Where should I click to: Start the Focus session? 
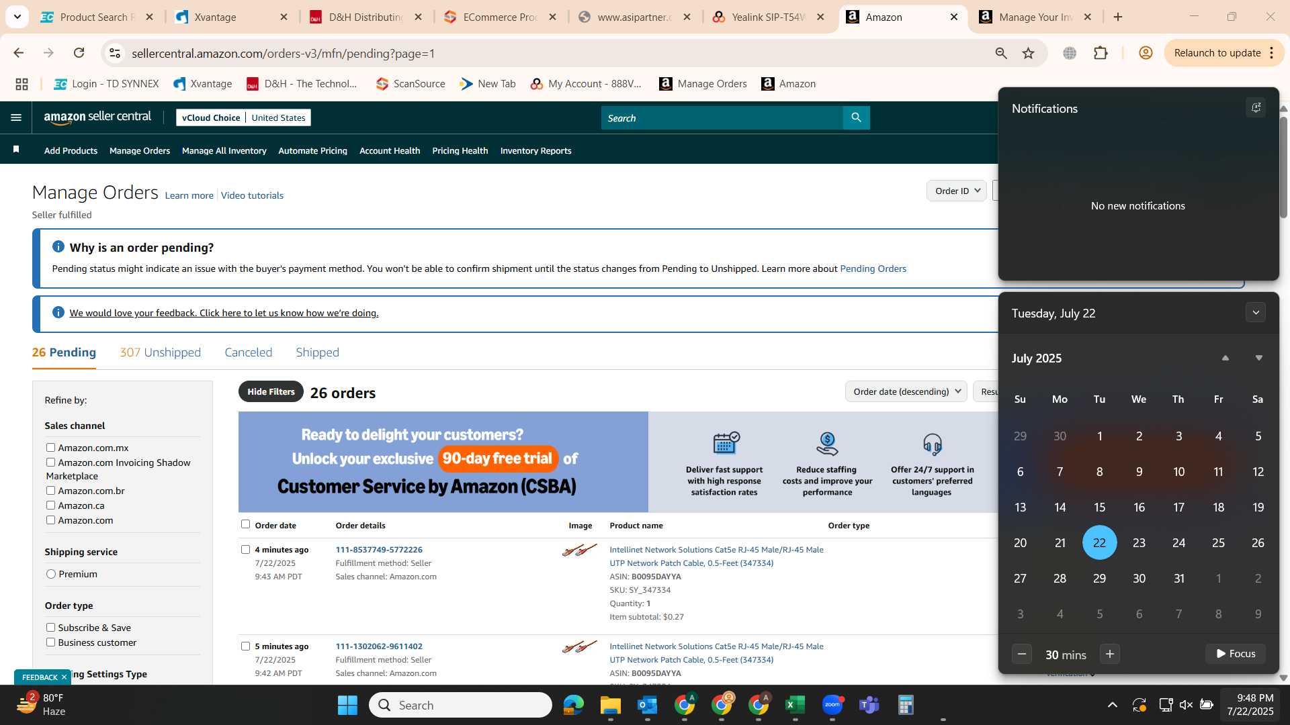[1236, 654]
